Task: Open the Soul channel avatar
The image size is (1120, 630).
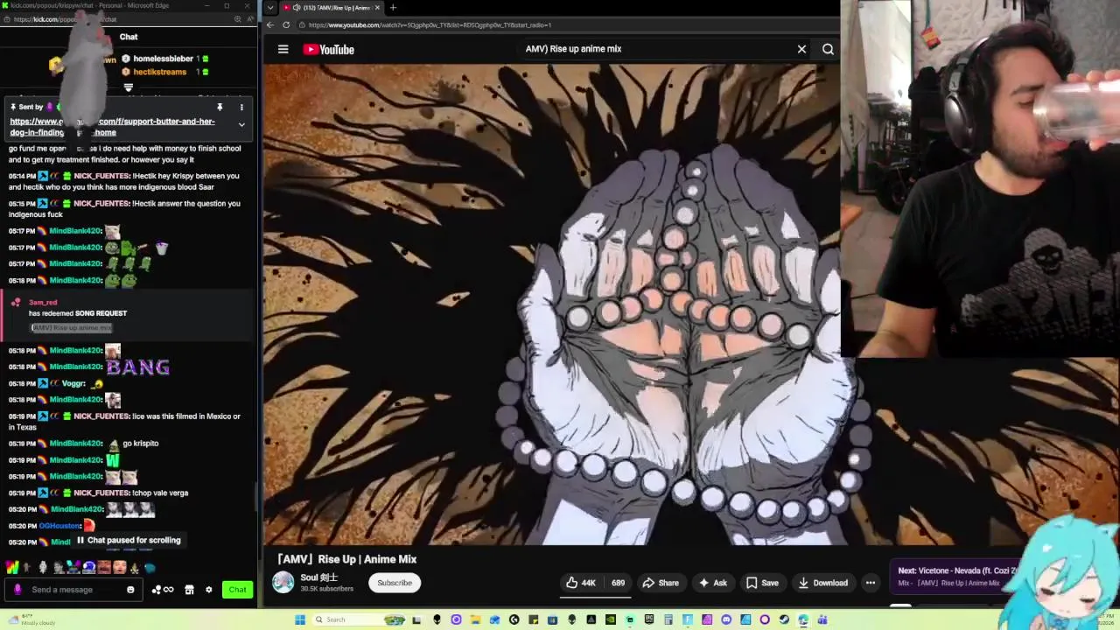Action: click(283, 582)
